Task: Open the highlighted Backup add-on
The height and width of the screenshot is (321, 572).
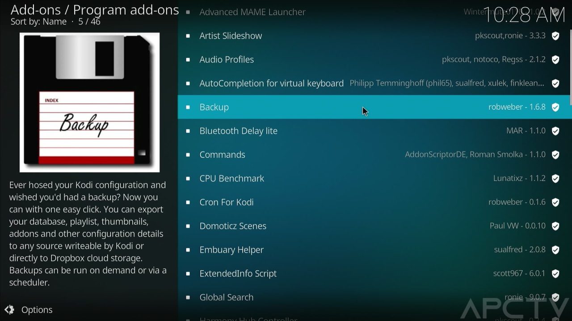Action: (x=374, y=107)
